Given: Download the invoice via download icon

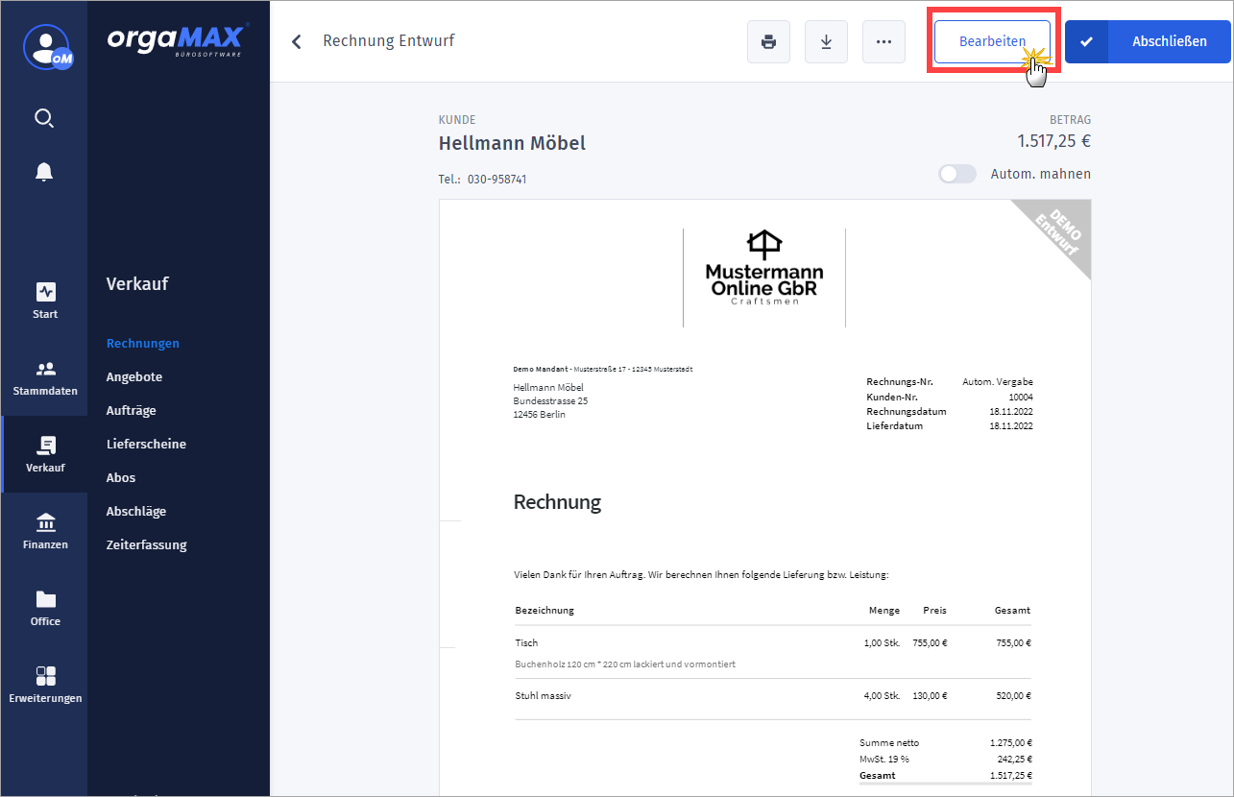Looking at the screenshot, I should tap(826, 42).
